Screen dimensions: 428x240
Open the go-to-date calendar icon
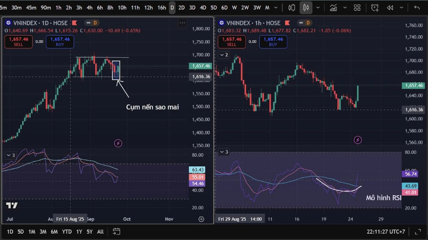click(x=116, y=231)
